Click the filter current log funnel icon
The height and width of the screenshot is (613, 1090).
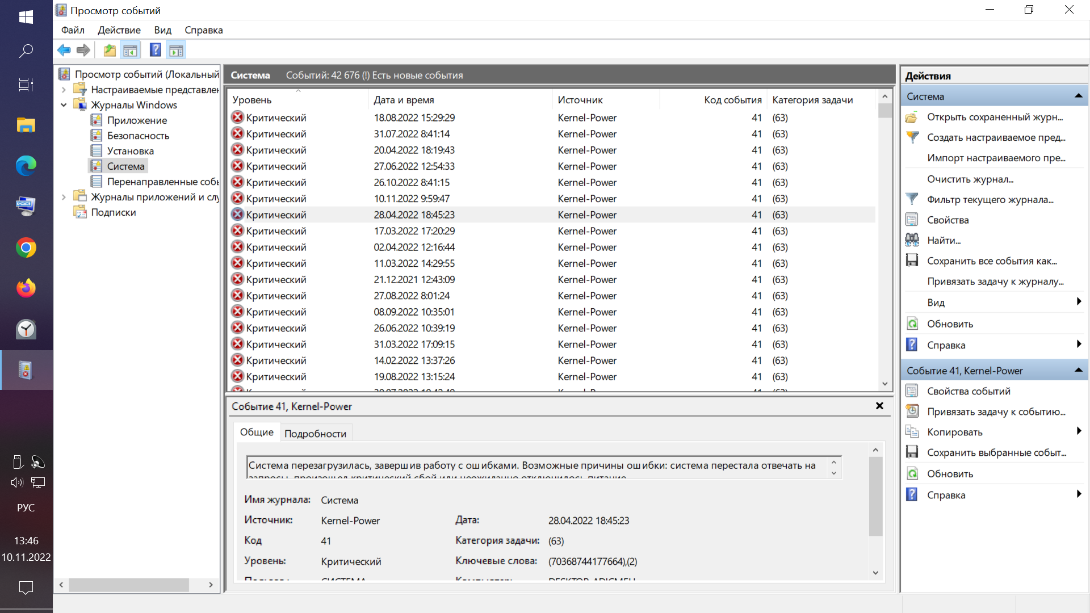(x=912, y=199)
